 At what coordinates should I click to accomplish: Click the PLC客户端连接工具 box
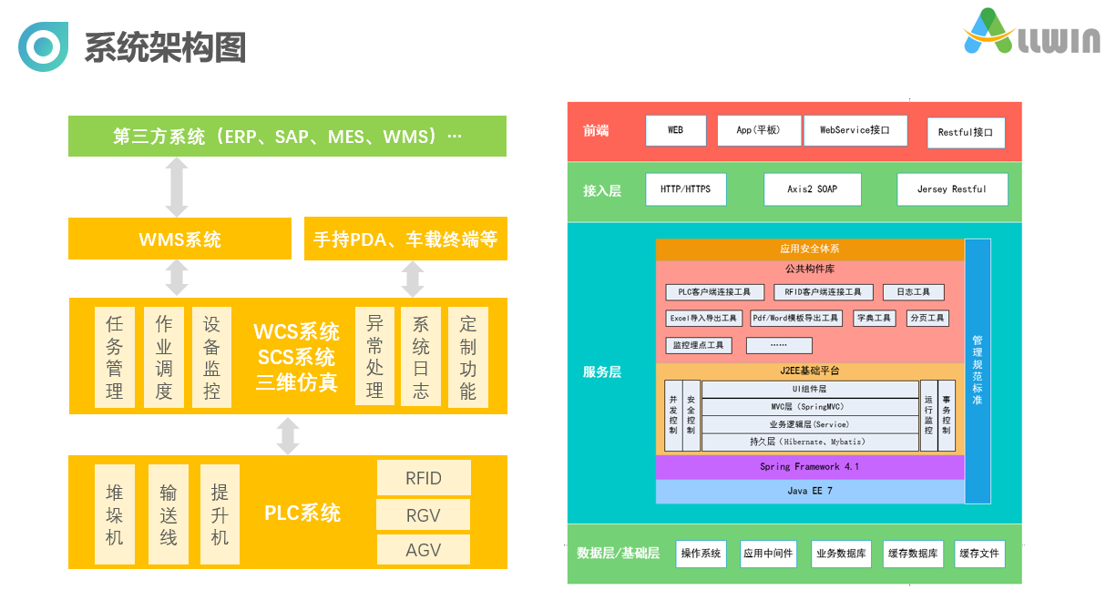(714, 292)
